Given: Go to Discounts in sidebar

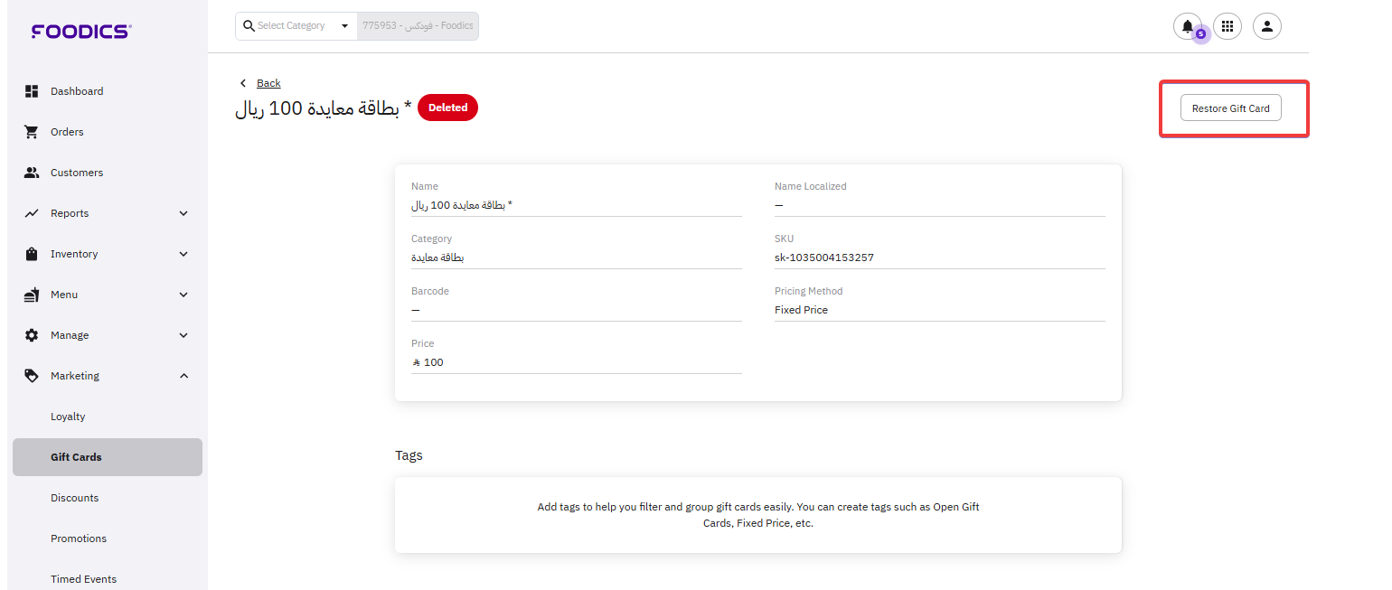Looking at the screenshot, I should point(74,498).
